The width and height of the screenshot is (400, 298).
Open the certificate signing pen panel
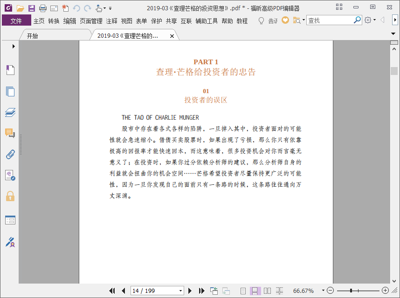pos(10,242)
